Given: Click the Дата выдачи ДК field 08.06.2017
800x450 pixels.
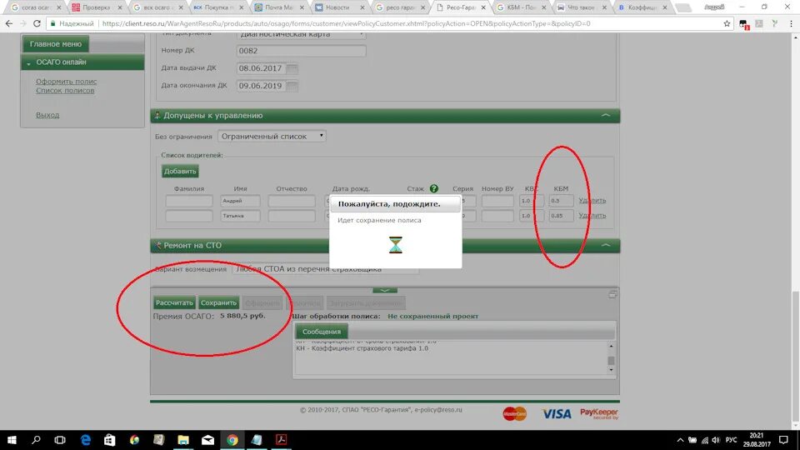Looking at the screenshot, I should [261, 68].
